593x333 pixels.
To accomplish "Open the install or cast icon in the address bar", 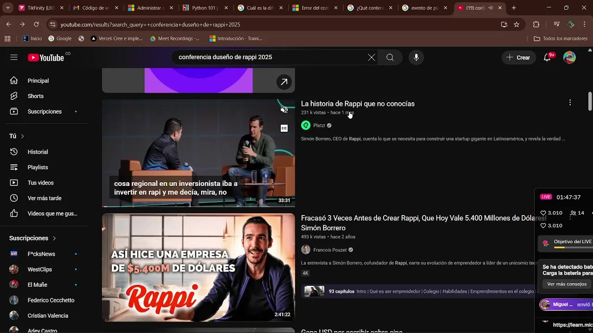I will [x=504, y=25].
